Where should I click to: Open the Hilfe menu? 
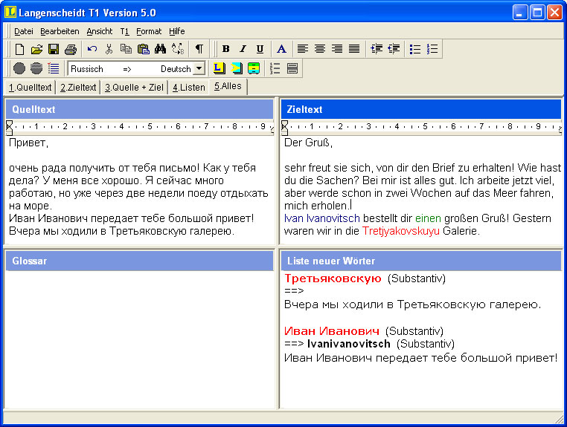click(177, 31)
